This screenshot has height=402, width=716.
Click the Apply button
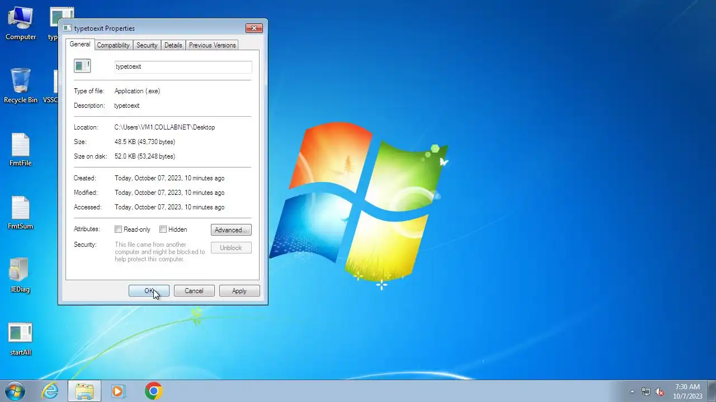point(239,291)
